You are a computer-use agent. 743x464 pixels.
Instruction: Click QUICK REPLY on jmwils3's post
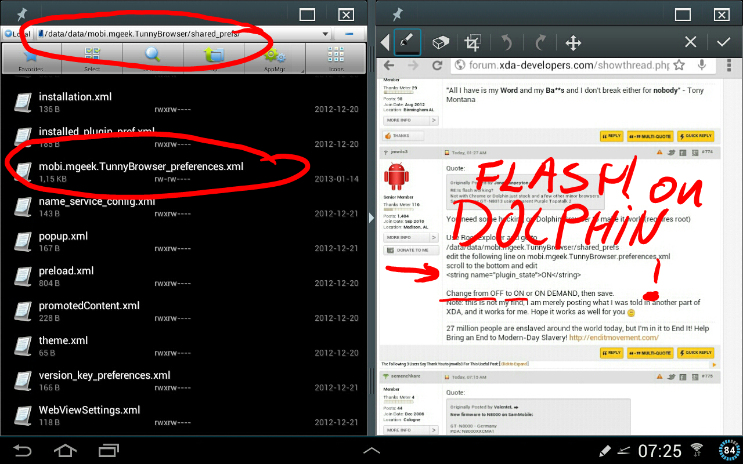click(x=695, y=353)
